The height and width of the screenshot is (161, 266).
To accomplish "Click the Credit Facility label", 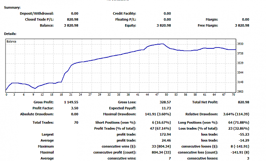I will [x=125, y=14].
